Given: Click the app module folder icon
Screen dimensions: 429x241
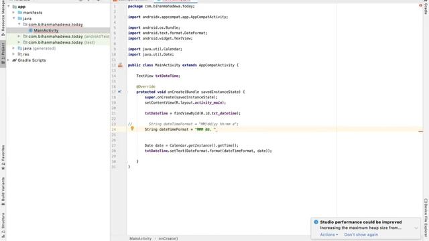Looking at the screenshot, I should (x=15, y=7).
